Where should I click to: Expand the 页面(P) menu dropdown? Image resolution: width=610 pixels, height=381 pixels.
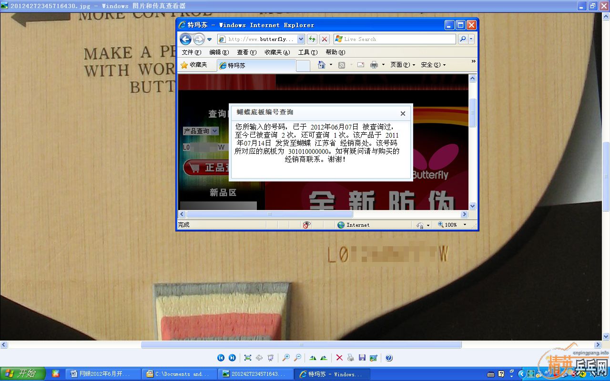coord(403,65)
